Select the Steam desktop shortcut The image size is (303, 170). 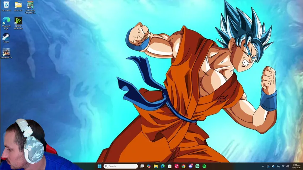6,38
